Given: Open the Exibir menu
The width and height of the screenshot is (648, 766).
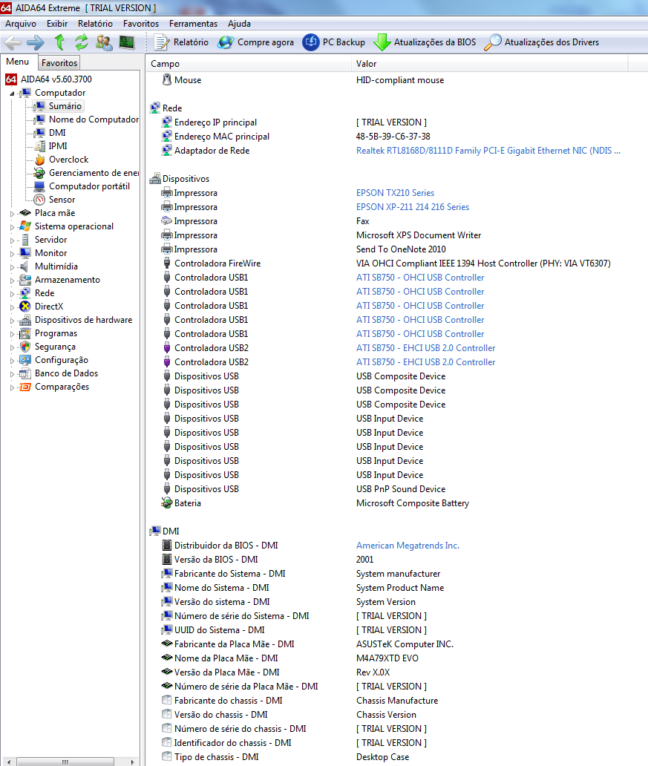Looking at the screenshot, I should tap(57, 24).
